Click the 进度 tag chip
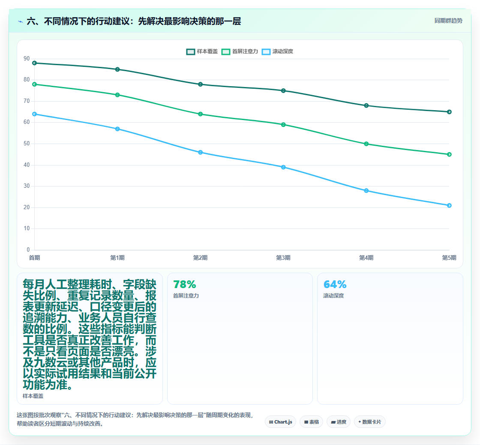Image resolution: width=480 pixels, height=445 pixels. pos(339,422)
